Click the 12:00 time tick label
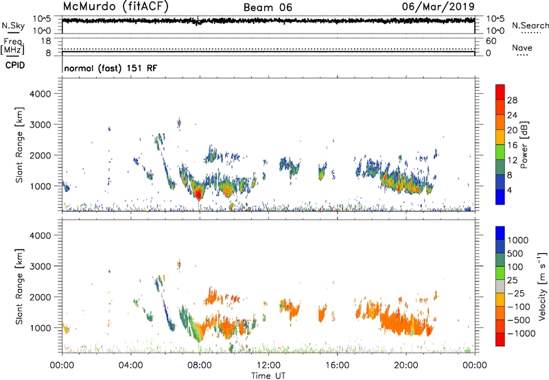 [268, 366]
